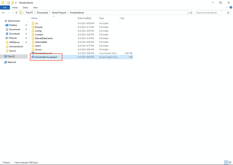
Task: Open the address bar history dropdown
Action: 188,12
